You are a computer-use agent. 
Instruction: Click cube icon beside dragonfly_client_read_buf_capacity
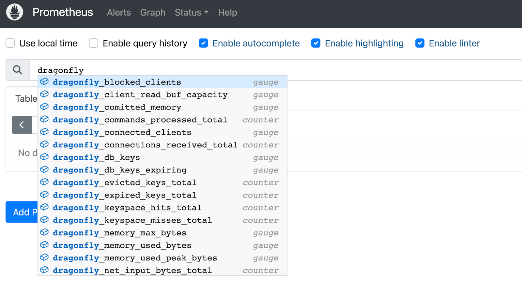pyautogui.click(x=44, y=94)
